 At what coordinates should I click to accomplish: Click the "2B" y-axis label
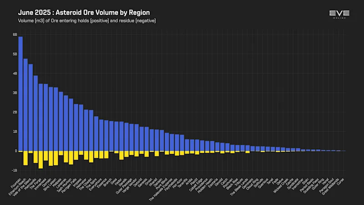(15, 112)
